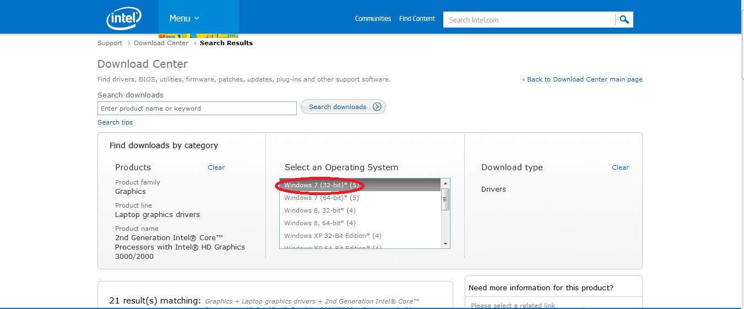Open the Communities link
Viewport: 744px width, 309px height.
pos(373,19)
